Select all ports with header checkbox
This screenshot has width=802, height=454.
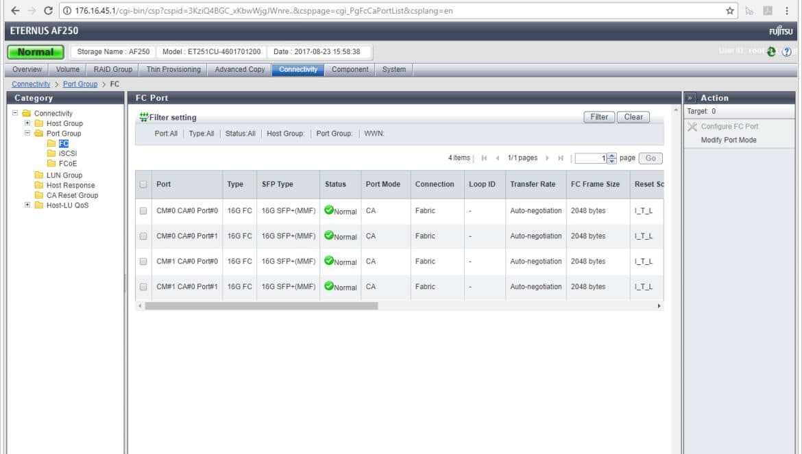pyautogui.click(x=143, y=184)
